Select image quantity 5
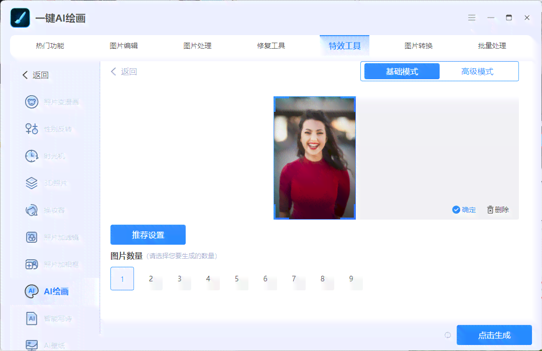Viewport: 542px width, 351px height. [237, 278]
